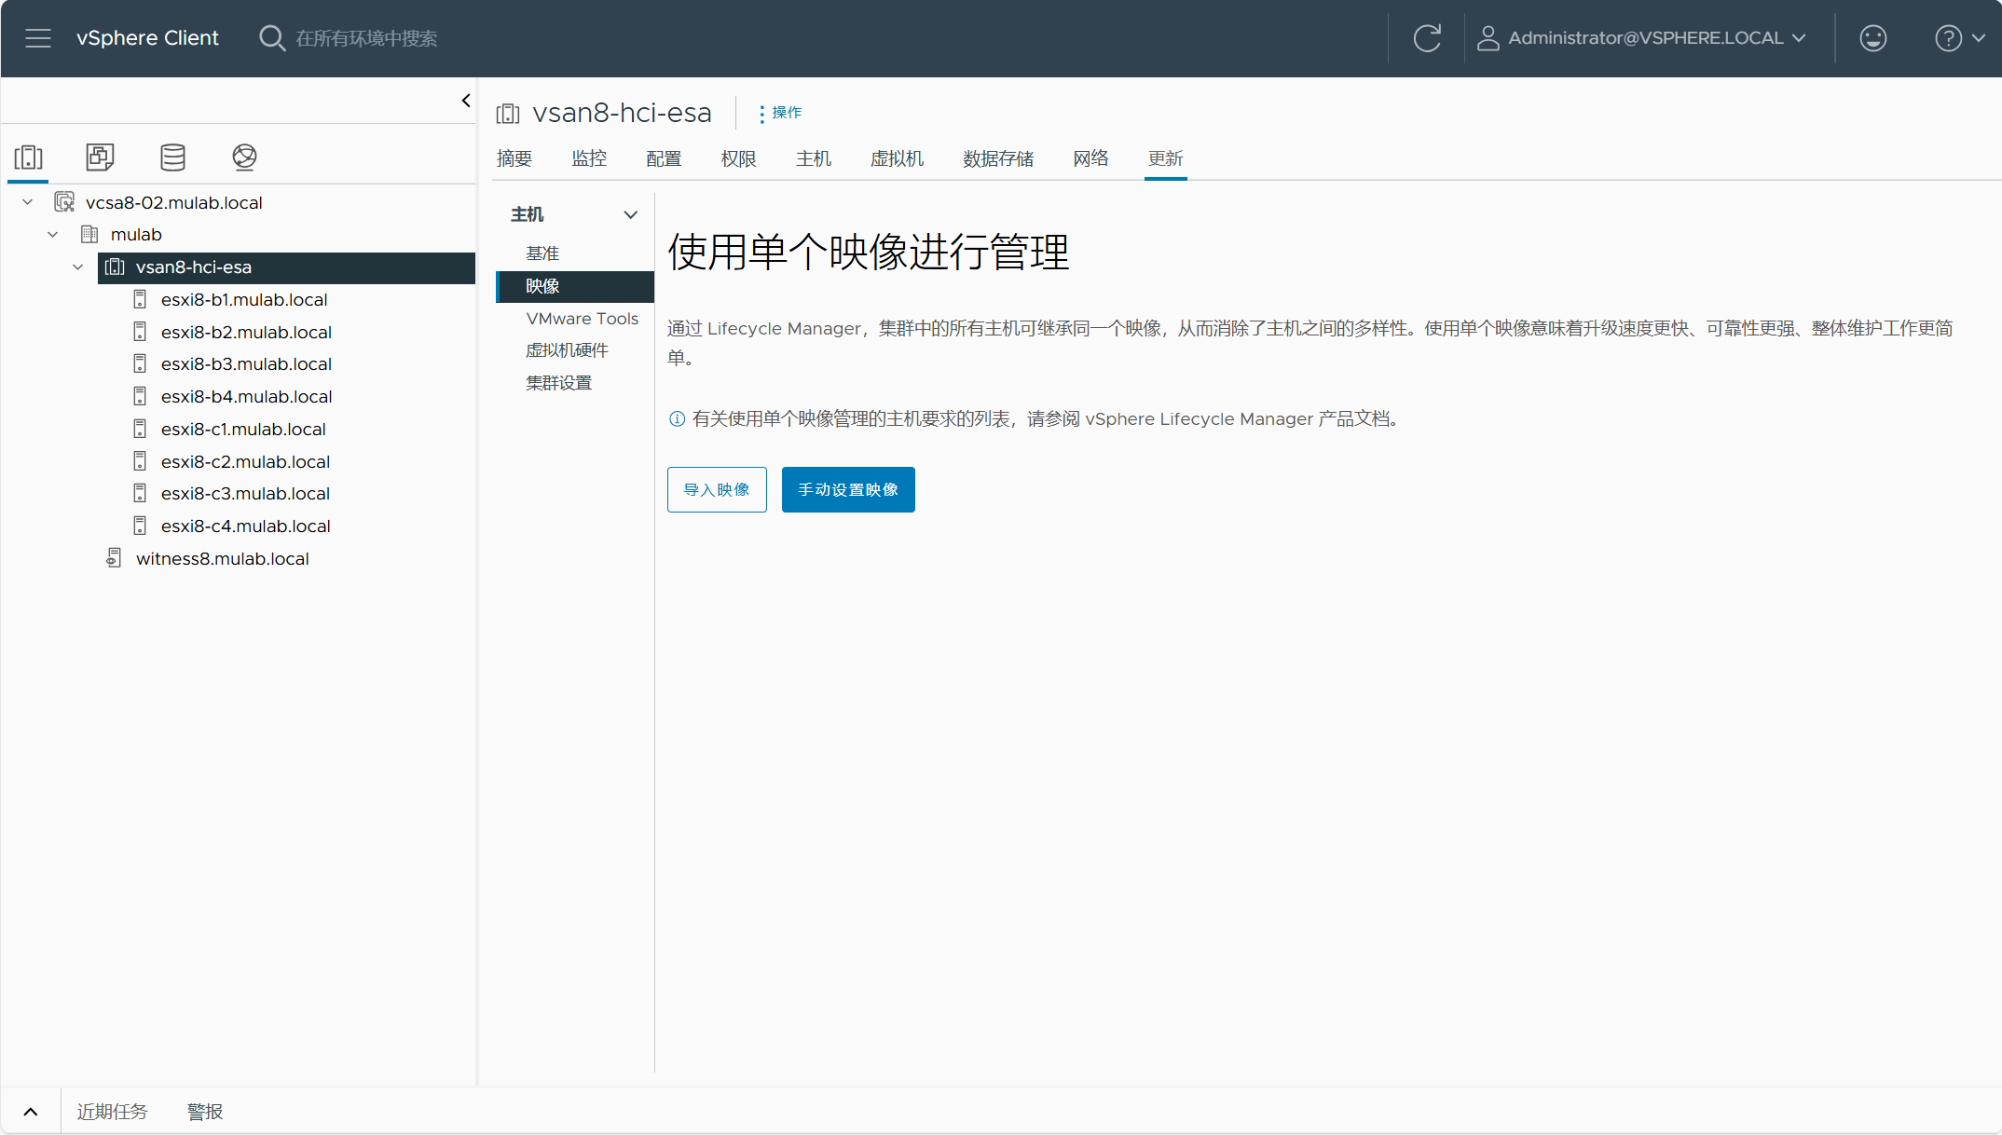The height and width of the screenshot is (1135, 2002).
Task: Select VMware Tools in sidebar
Action: click(583, 319)
